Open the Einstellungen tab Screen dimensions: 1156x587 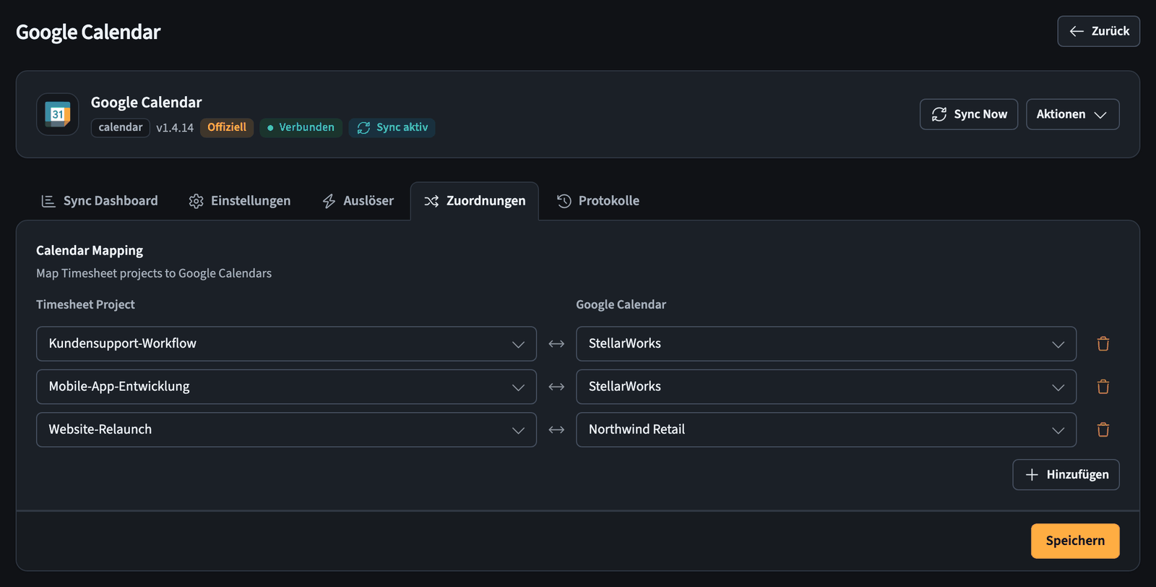tap(240, 201)
